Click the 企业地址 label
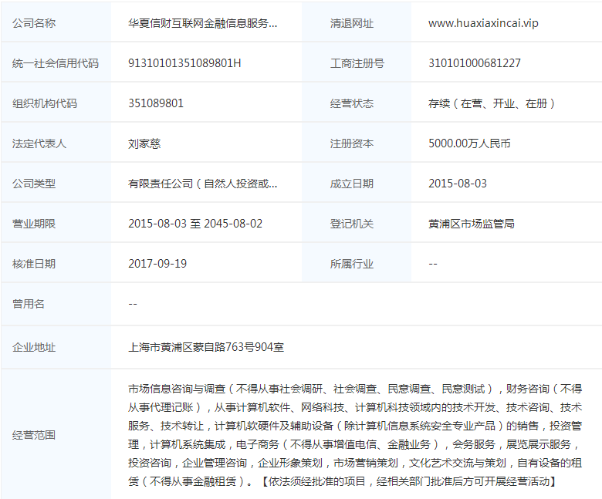The image size is (602, 499). 34,347
